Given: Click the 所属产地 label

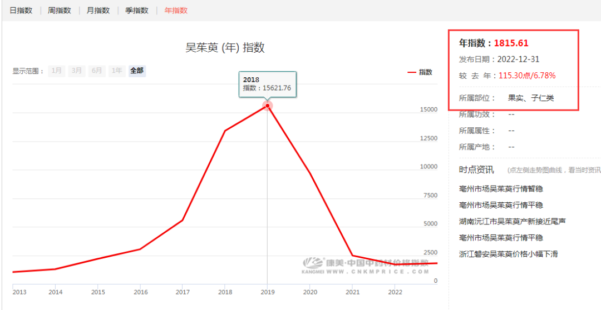Looking at the screenshot, I should coord(477,147).
